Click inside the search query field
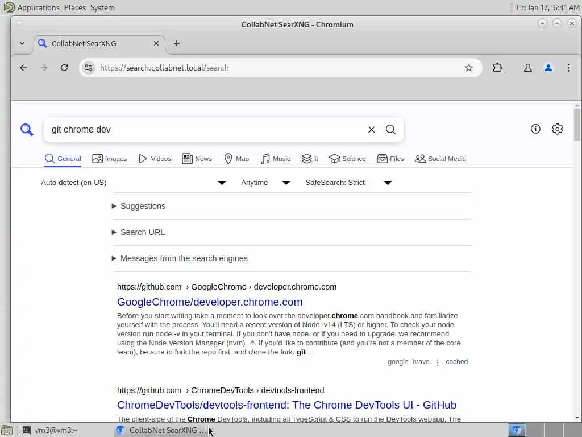This screenshot has height=437, width=582. (206, 130)
